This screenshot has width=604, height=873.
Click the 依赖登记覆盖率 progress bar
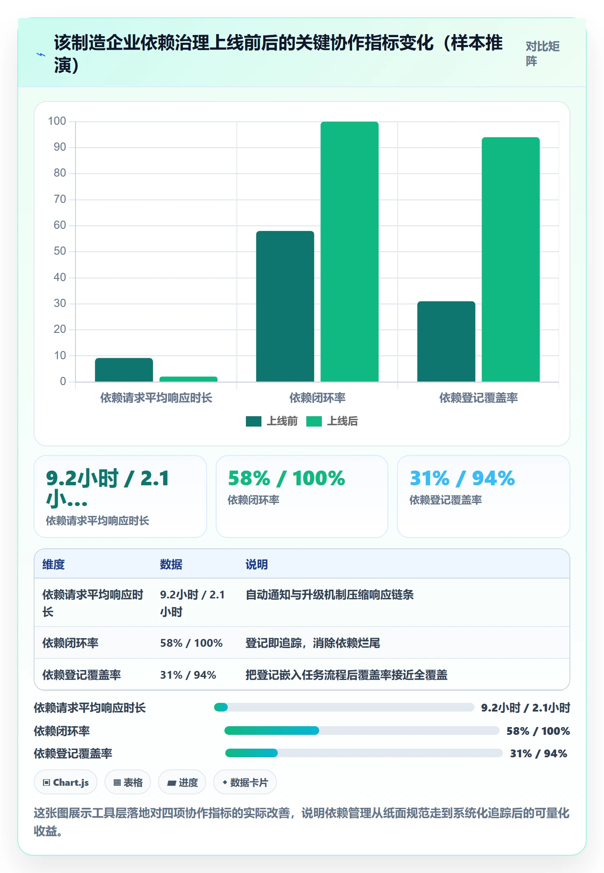pos(364,753)
